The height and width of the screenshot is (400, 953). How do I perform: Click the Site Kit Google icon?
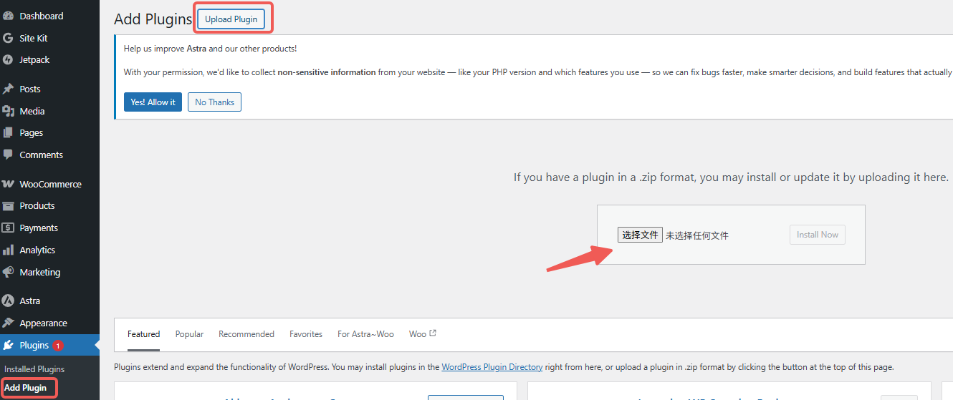(9, 38)
